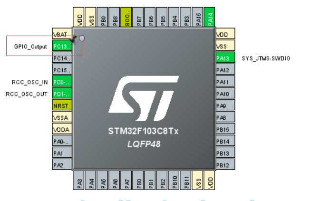Click the LQFP48 package label
The image size is (321, 201).
(x=144, y=144)
